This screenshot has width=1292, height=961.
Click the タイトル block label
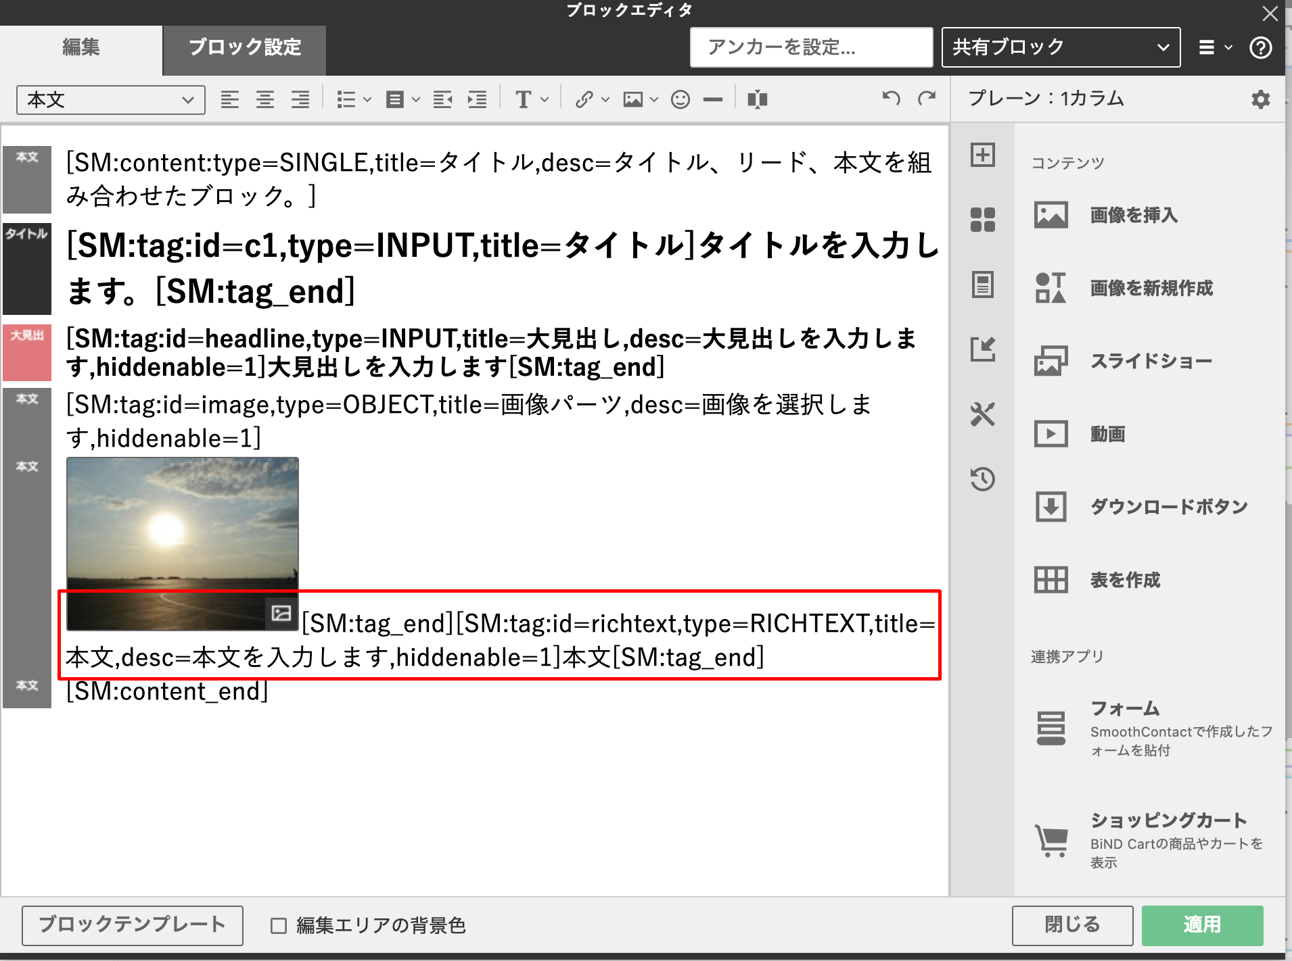pos(27,269)
